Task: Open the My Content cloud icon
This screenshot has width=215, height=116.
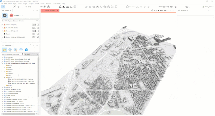Action: click(10, 50)
